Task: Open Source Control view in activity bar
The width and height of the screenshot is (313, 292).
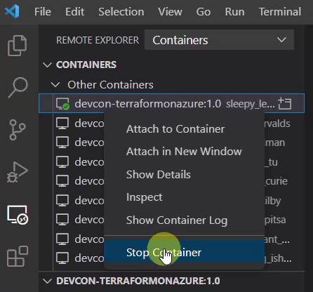Action: pos(18,130)
